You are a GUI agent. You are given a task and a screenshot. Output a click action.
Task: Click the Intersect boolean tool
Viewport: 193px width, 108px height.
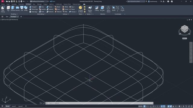[x=50, y=12]
